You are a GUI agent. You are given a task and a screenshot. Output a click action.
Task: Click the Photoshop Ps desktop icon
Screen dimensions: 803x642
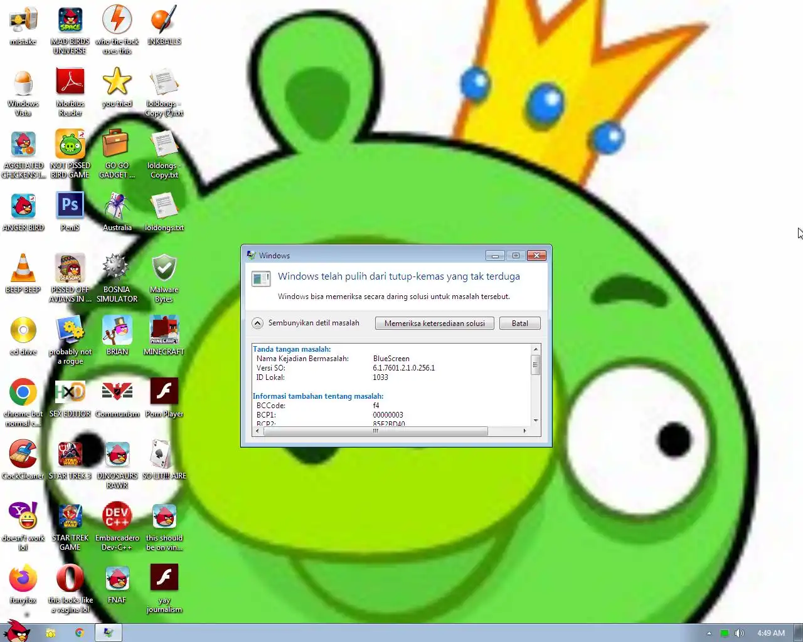tap(70, 211)
